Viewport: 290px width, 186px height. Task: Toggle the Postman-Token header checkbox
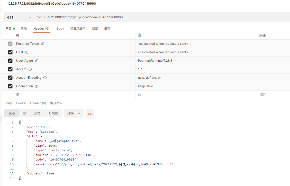pos(10,44)
